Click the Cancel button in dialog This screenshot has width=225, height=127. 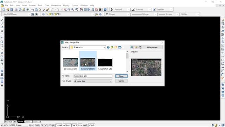click(121, 81)
